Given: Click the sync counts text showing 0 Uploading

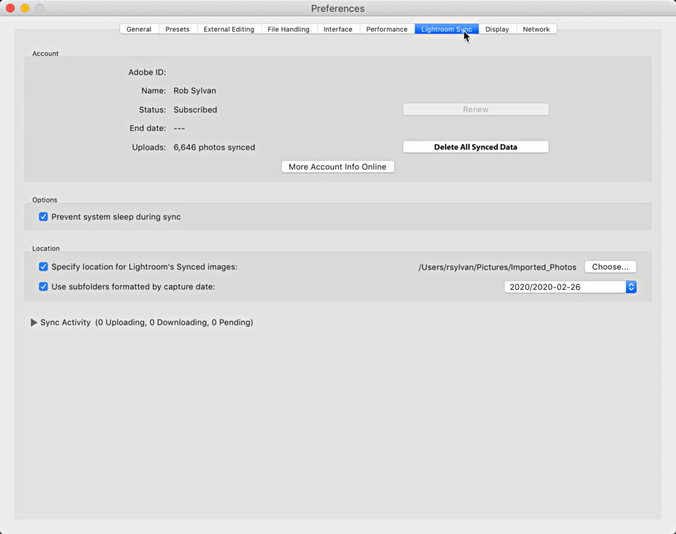Looking at the screenshot, I should (174, 322).
